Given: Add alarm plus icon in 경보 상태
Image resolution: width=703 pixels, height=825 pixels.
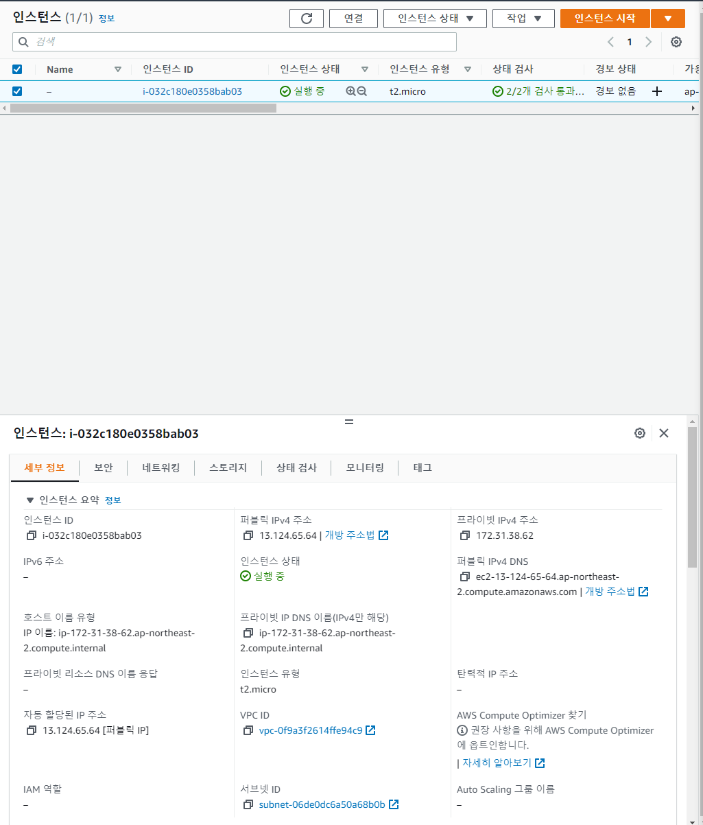Looking at the screenshot, I should 656,91.
